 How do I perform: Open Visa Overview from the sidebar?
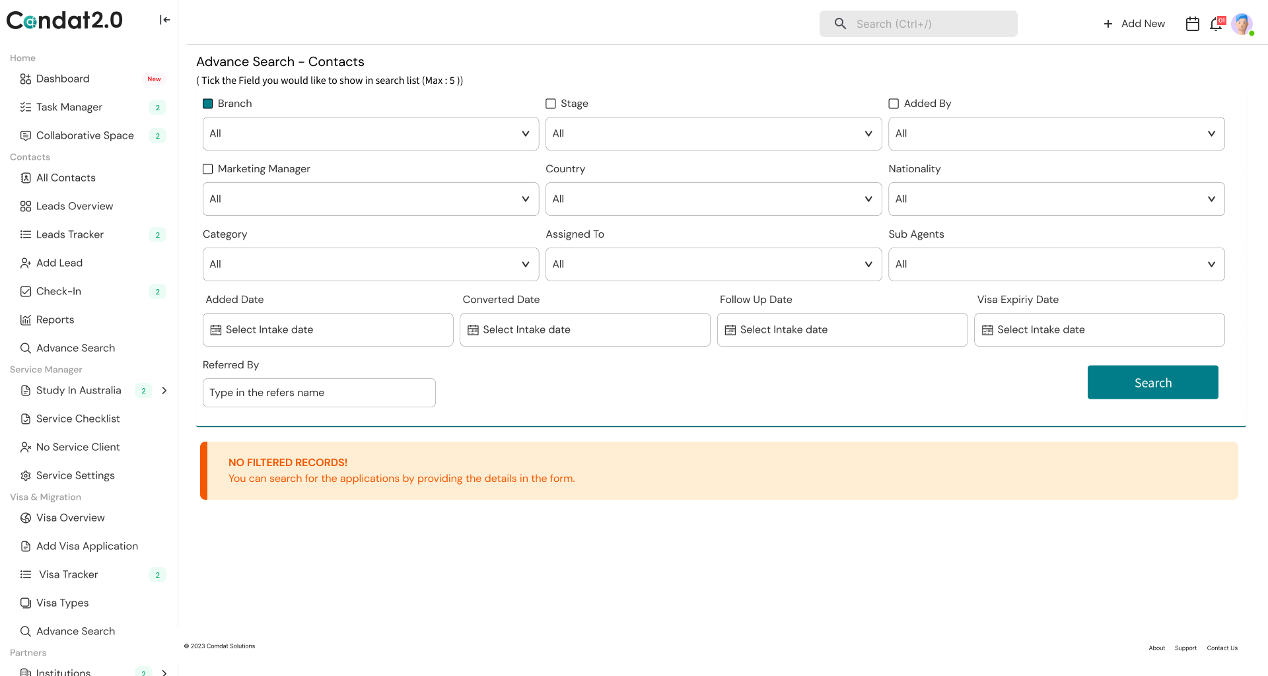tap(70, 518)
